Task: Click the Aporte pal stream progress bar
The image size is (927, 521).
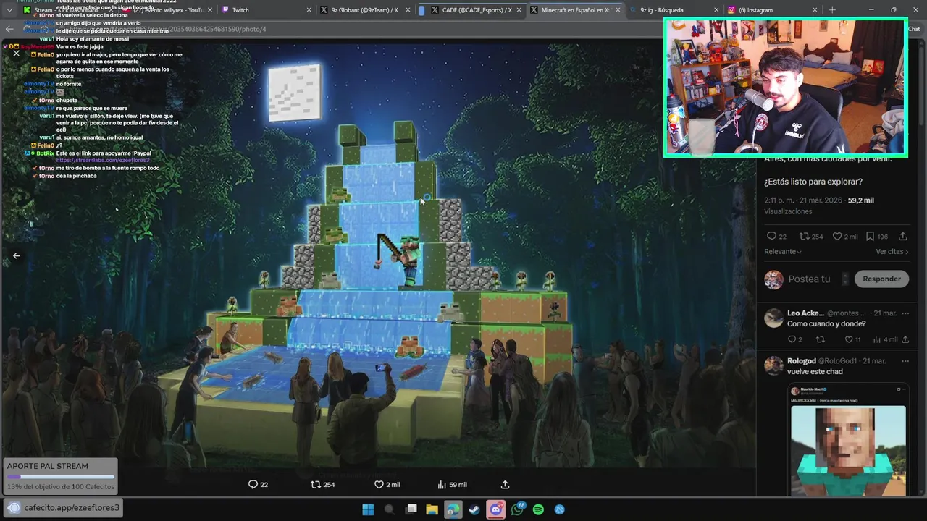Action: point(61,477)
